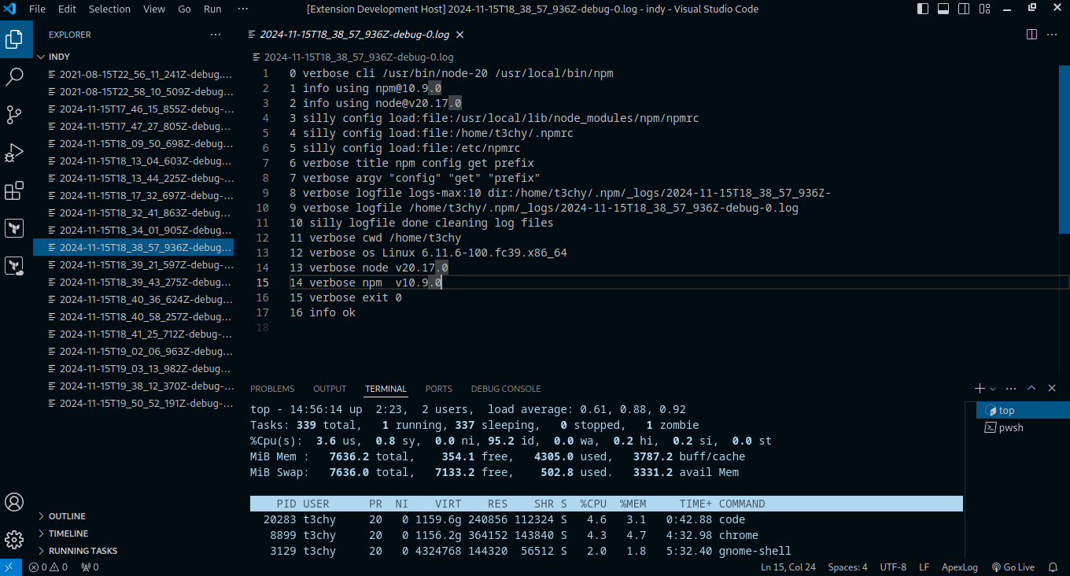Open the Run and Debug view
The width and height of the screenshot is (1070, 576).
point(14,153)
